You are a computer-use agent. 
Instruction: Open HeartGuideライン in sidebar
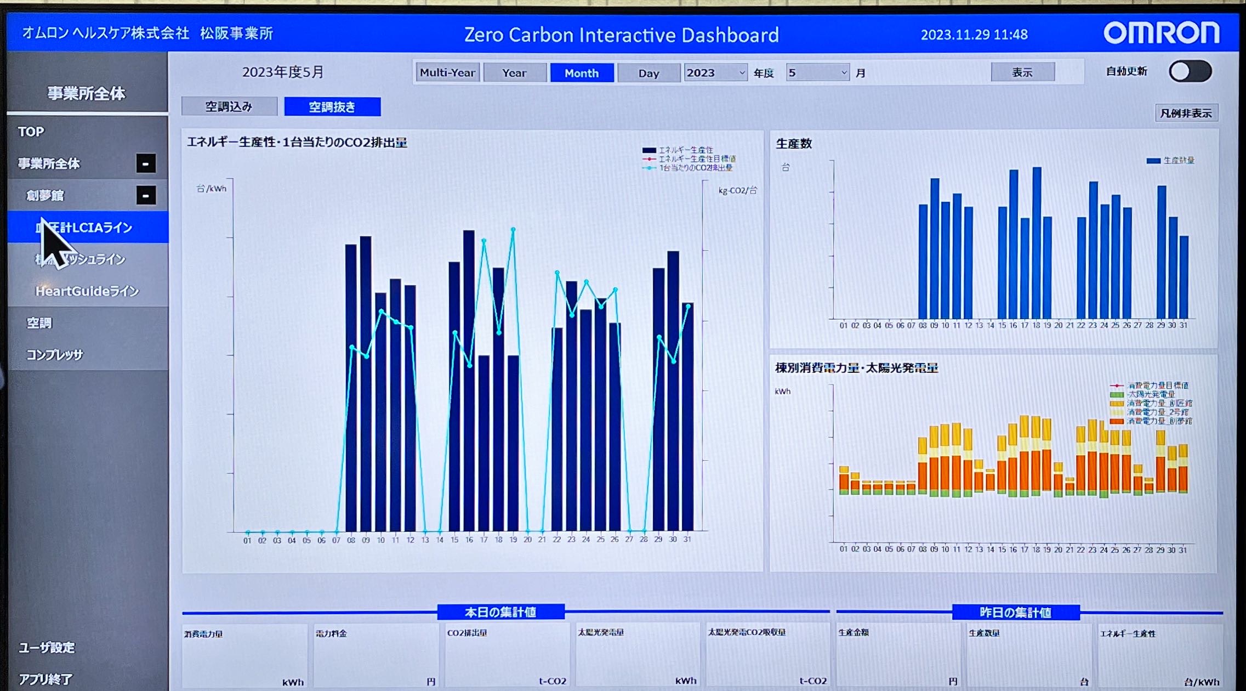87,291
